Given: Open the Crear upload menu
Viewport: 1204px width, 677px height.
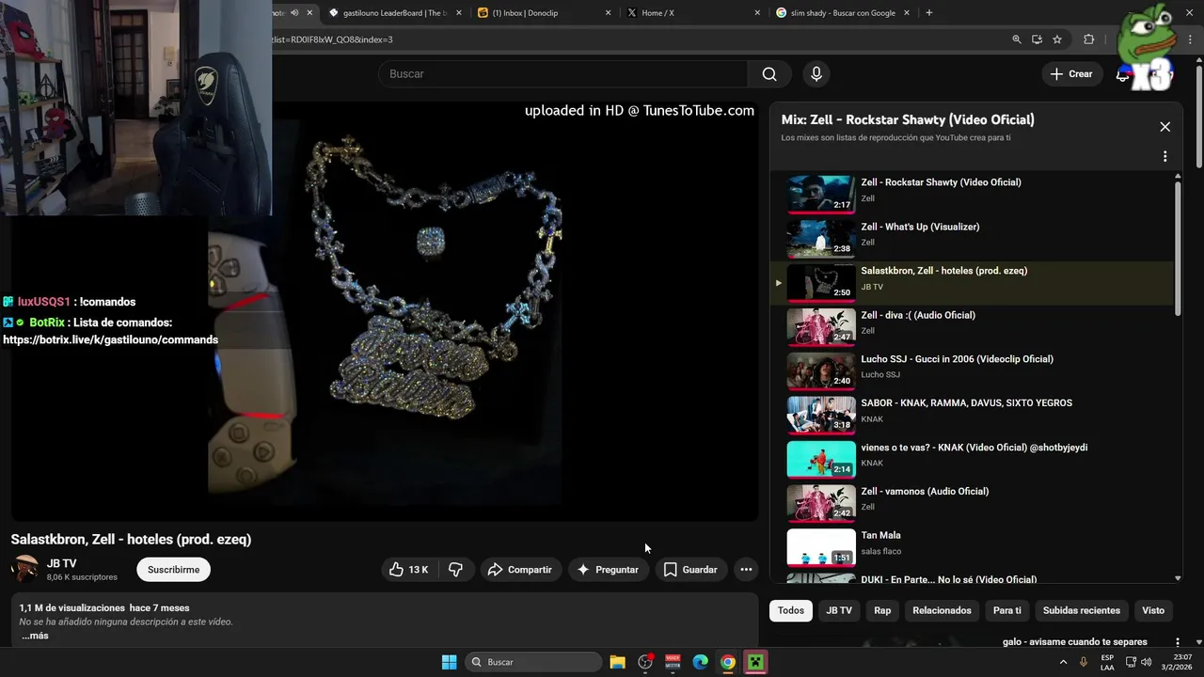Looking at the screenshot, I should point(1071,74).
